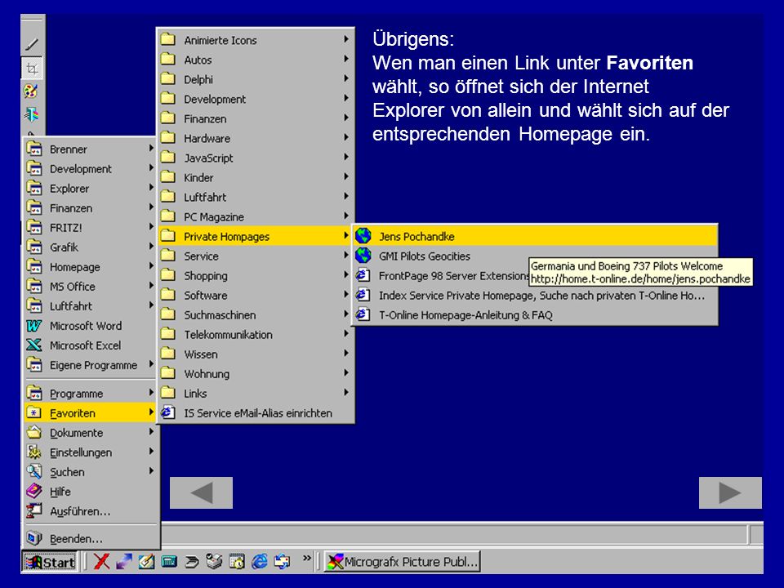This screenshot has width=784, height=588.
Task: Expand the Grafik submenu arrow
Action: (150, 247)
